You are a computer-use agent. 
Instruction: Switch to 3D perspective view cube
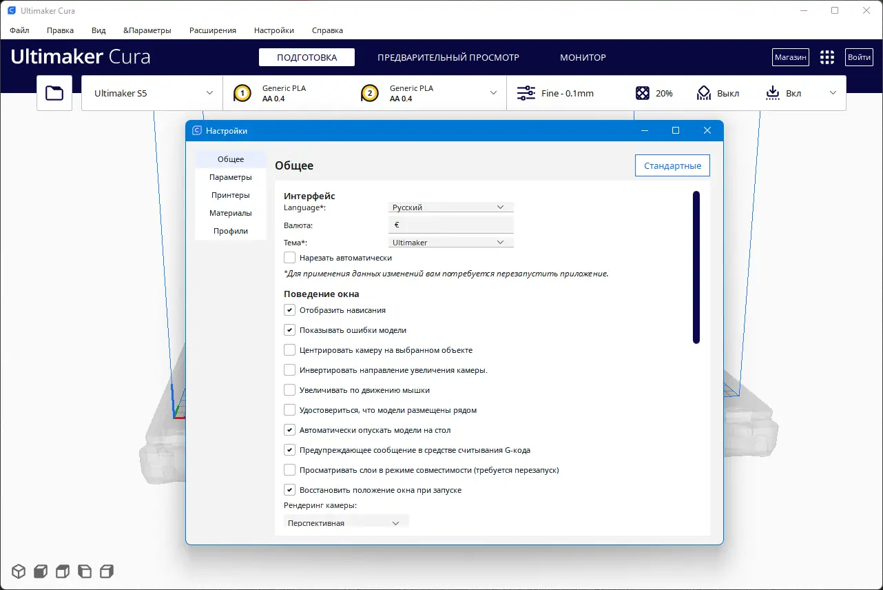pos(19,571)
